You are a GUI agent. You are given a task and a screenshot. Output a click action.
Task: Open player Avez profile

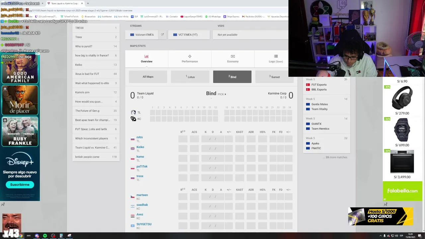coord(140,214)
